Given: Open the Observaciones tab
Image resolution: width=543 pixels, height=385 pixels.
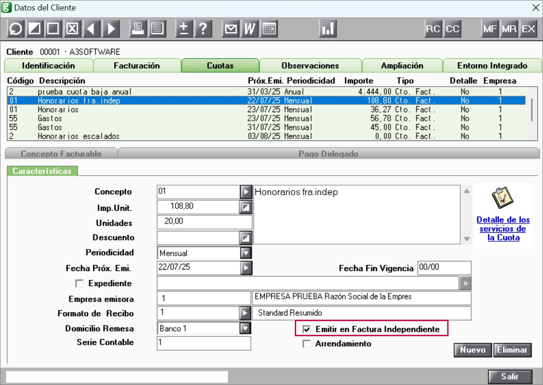Looking at the screenshot, I should click(x=310, y=65).
